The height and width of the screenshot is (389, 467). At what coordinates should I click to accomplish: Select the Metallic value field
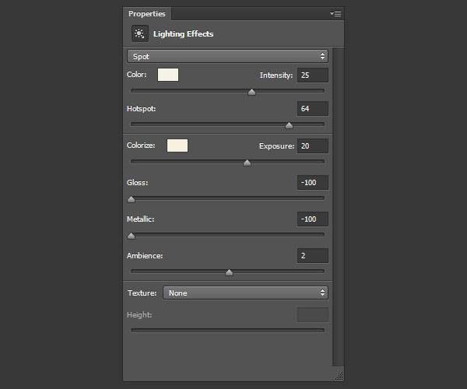click(312, 219)
